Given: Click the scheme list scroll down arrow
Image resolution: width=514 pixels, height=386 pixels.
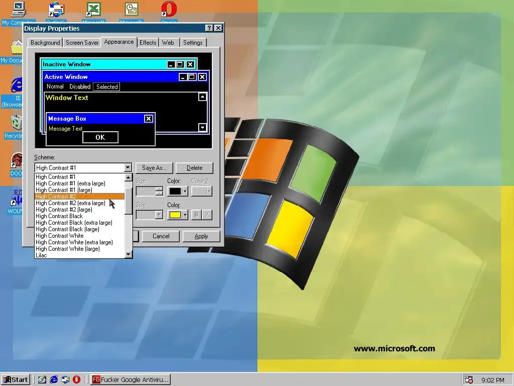Looking at the screenshot, I should 128,254.
